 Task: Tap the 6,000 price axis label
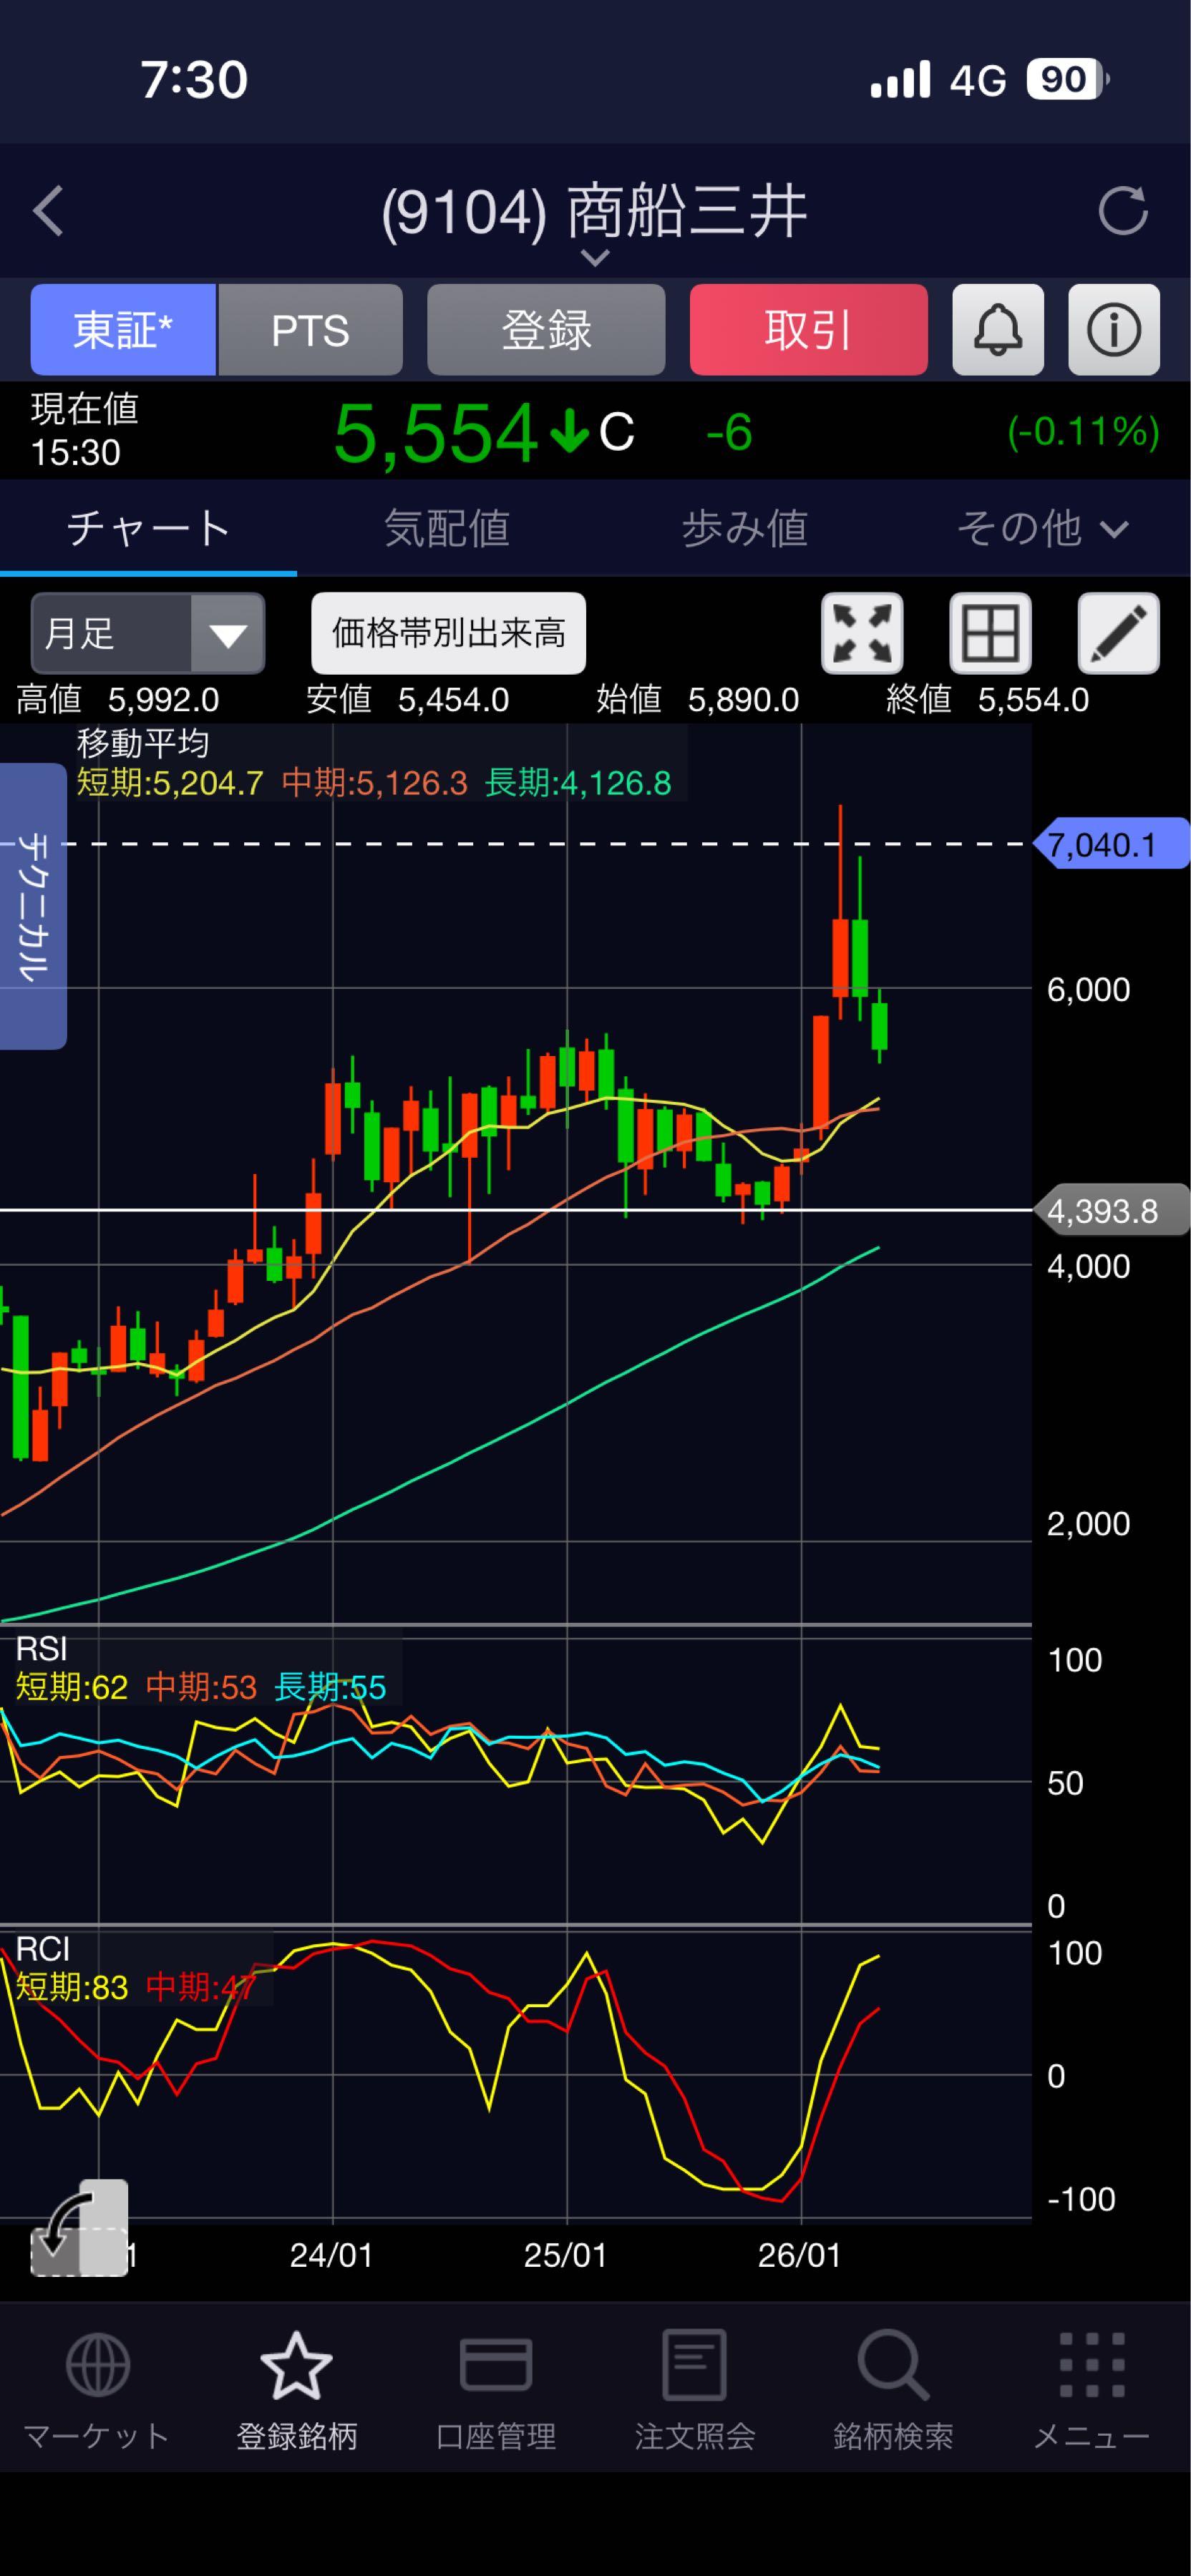pos(1088,989)
